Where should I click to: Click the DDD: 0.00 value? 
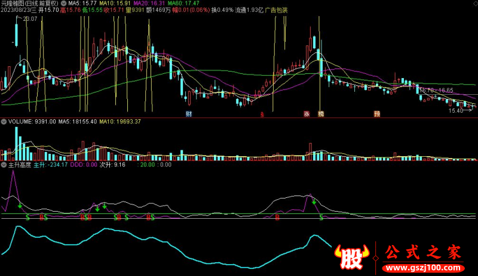click(84, 165)
